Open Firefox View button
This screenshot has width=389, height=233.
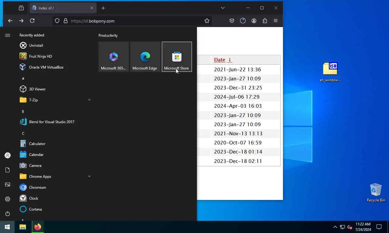click(x=21, y=8)
